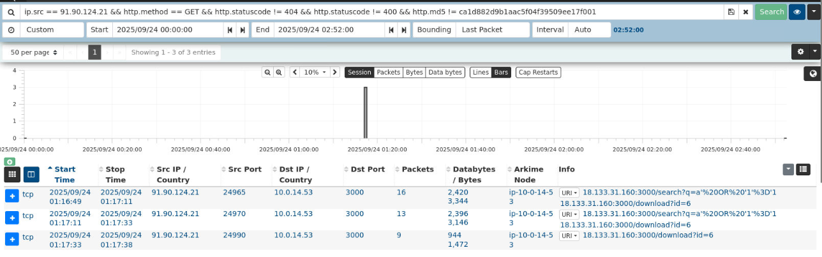Open the 10% pan amount dropdown

tap(315, 72)
